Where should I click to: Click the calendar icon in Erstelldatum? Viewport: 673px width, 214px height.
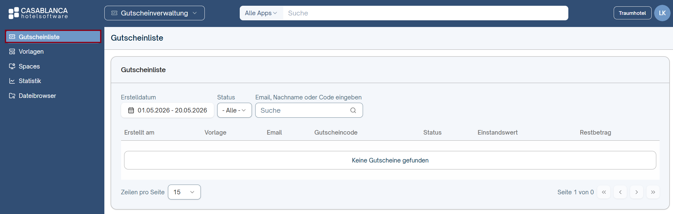131,110
